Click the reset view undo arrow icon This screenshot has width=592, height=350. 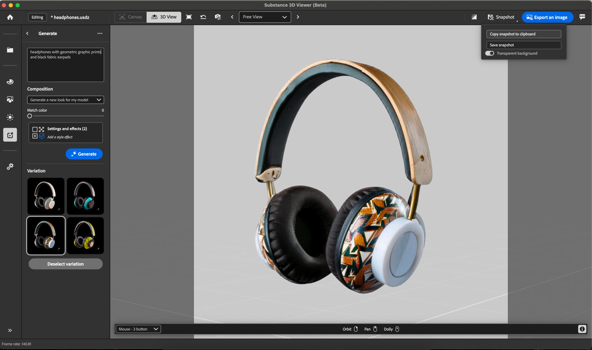[203, 17]
